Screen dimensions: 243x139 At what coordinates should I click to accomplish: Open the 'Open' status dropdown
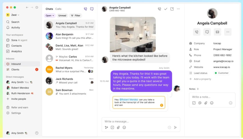point(50,16)
